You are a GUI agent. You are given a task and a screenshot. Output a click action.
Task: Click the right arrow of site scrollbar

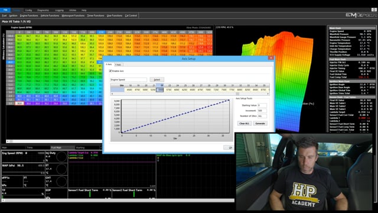pyautogui.click(x=268, y=93)
